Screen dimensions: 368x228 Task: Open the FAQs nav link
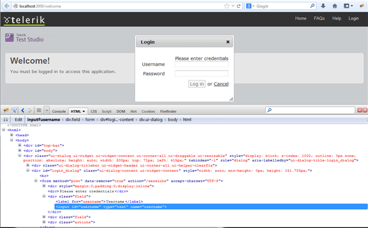(319, 18)
